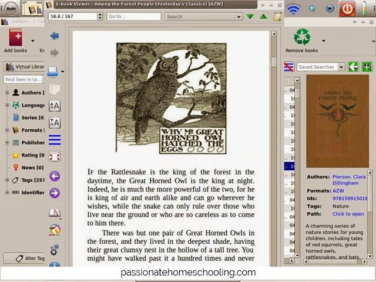Open the Virtual library button

pos(24,66)
